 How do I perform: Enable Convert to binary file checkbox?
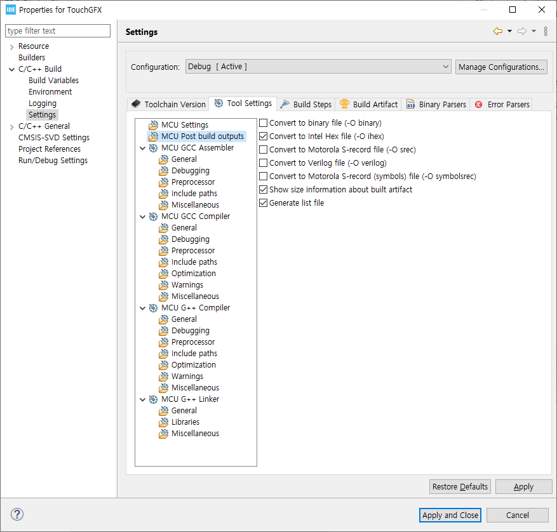click(x=263, y=123)
